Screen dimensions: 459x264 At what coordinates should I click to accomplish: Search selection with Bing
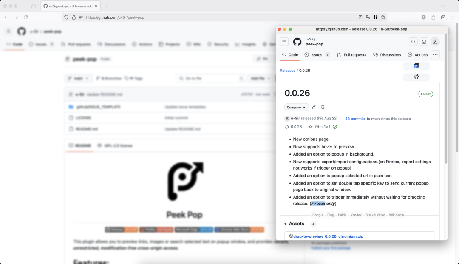click(x=331, y=215)
